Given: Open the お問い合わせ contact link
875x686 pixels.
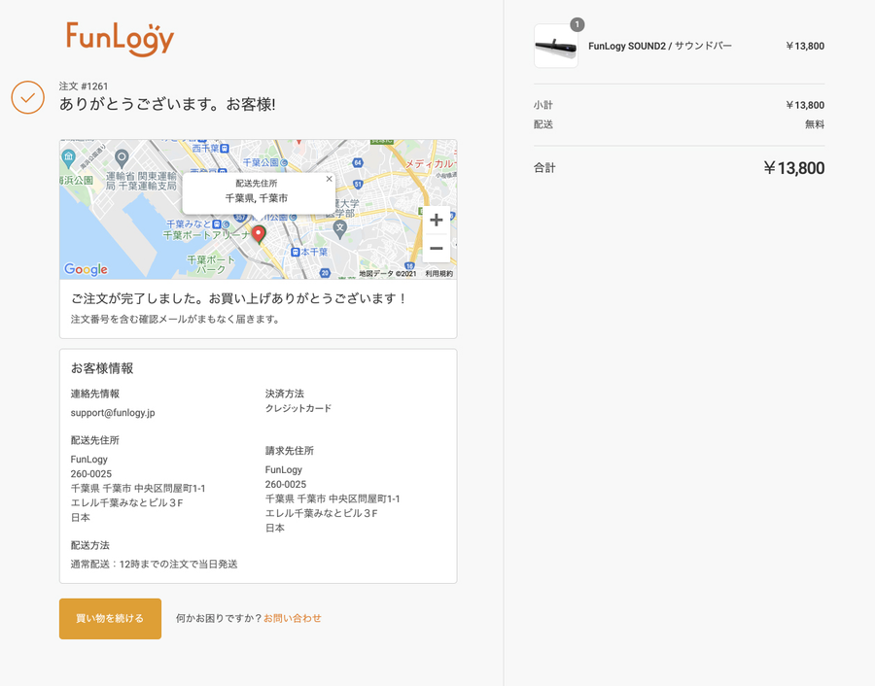Looking at the screenshot, I should click(x=293, y=618).
